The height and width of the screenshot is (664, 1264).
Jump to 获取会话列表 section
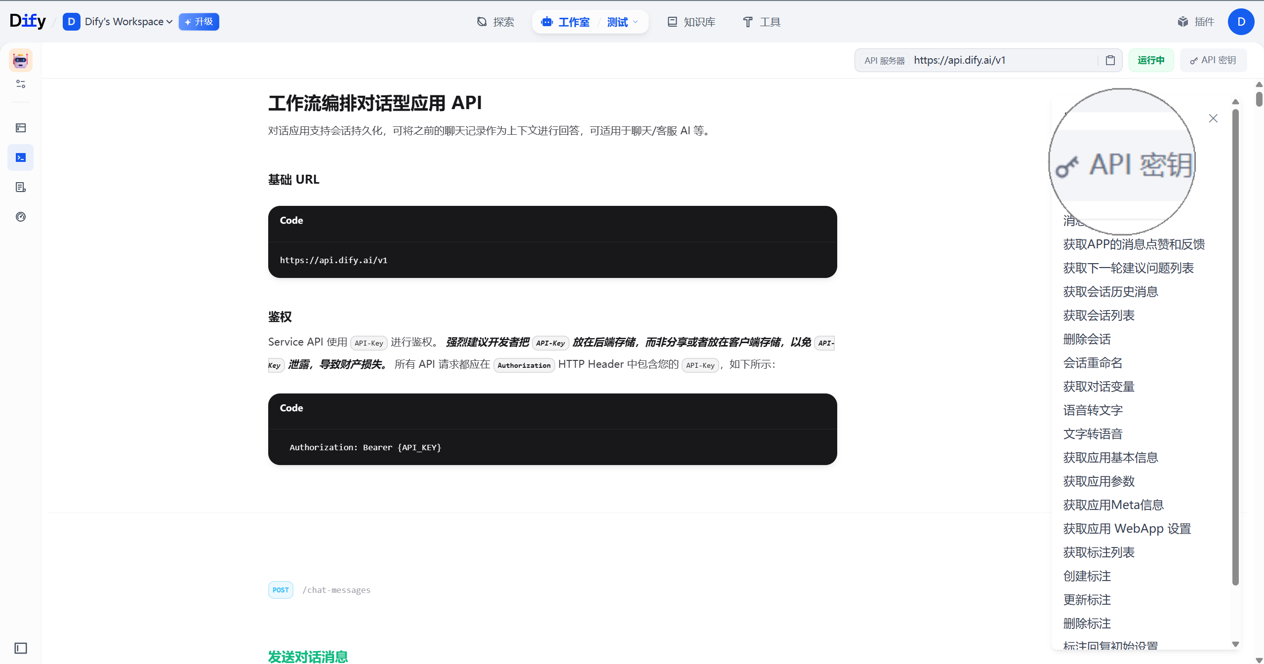[x=1099, y=315]
